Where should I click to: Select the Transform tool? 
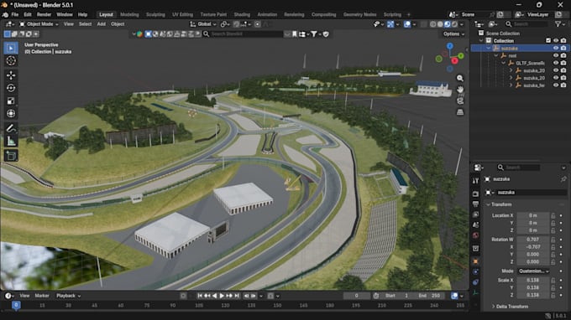(x=11, y=113)
